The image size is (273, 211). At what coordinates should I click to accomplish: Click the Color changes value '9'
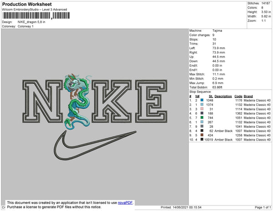pos(213,35)
